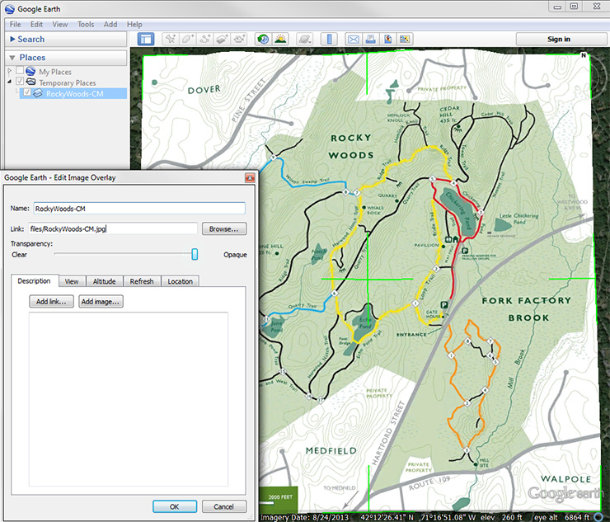This screenshot has width=610, height=522.
Task: Click the email envelope icon
Action: click(x=354, y=39)
